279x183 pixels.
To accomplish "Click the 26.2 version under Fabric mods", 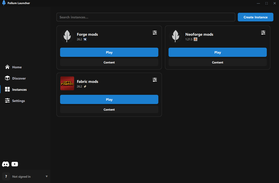I will click(x=79, y=86).
